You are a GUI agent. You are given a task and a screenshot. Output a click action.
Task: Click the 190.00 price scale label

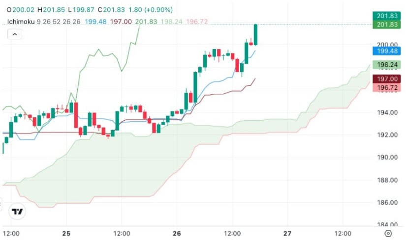[x=387, y=158]
